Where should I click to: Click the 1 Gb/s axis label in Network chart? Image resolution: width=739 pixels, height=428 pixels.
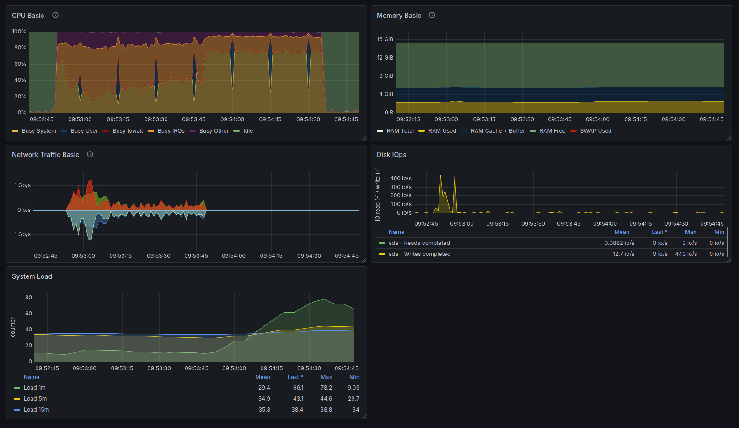click(x=22, y=185)
